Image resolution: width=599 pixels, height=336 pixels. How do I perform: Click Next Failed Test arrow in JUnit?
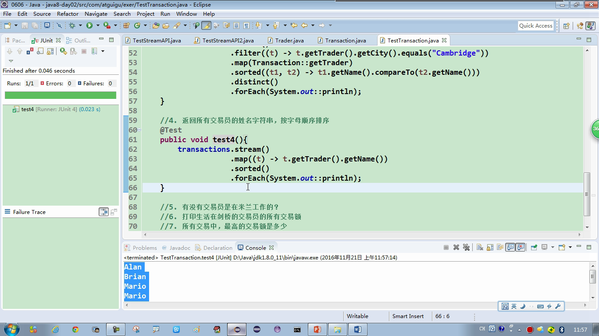10,51
